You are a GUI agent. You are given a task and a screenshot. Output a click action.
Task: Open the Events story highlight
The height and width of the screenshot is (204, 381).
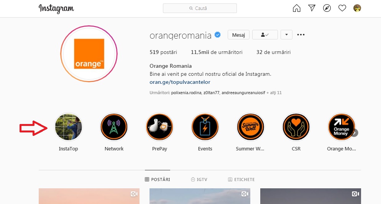[x=205, y=127]
